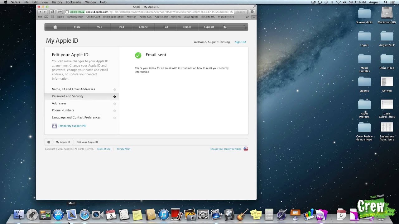Open the Edit menu
Image resolution: width=399 pixels, height=224 pixels.
[x=35, y=2]
